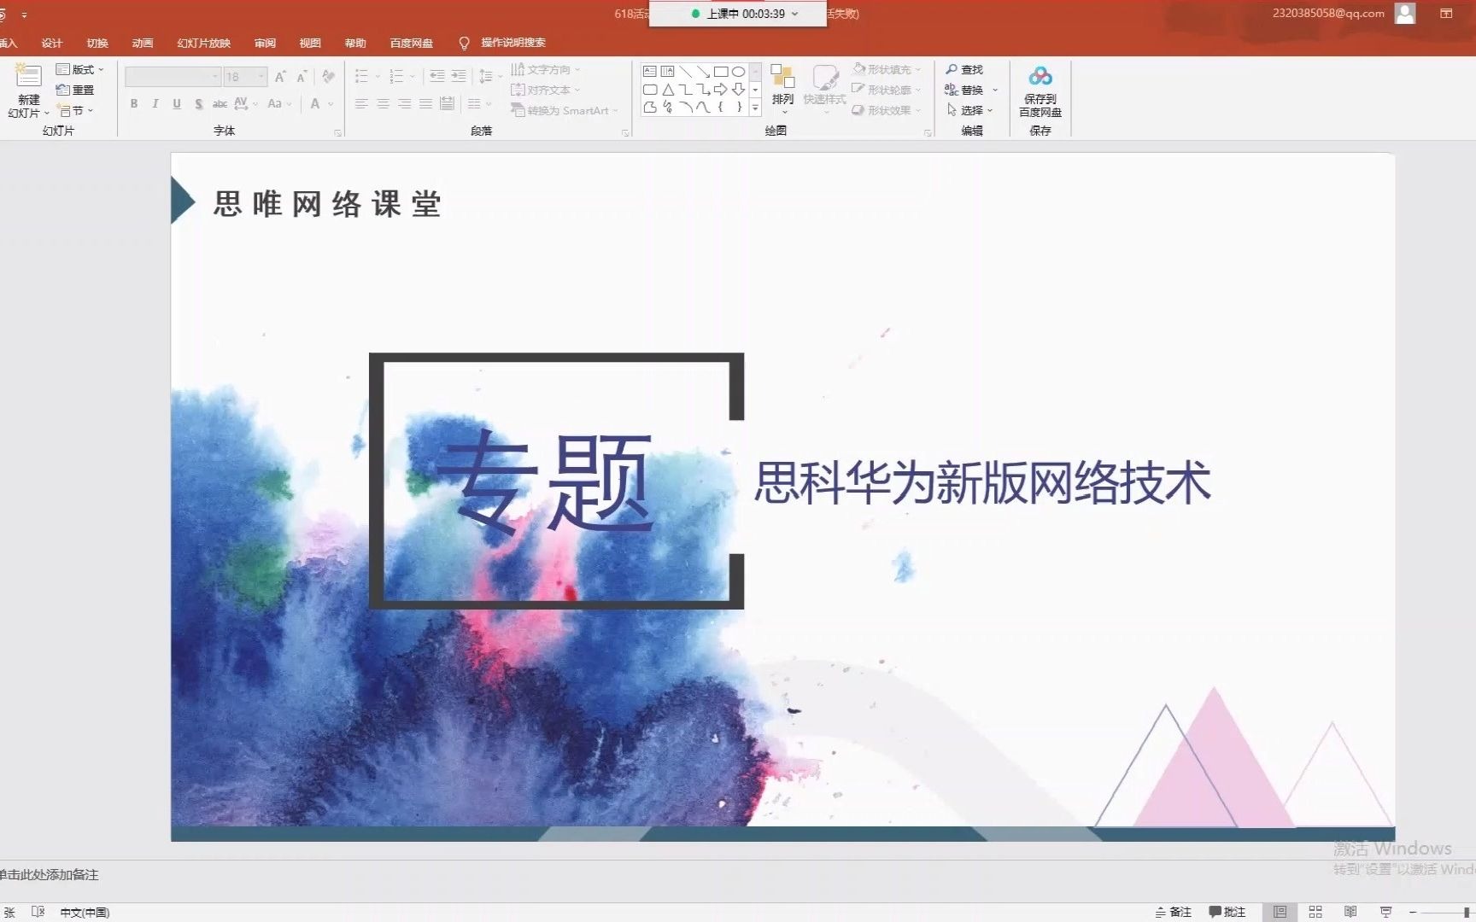This screenshot has width=1476, height=922.
Task: Click the Clear Formatting icon
Action: (x=328, y=77)
